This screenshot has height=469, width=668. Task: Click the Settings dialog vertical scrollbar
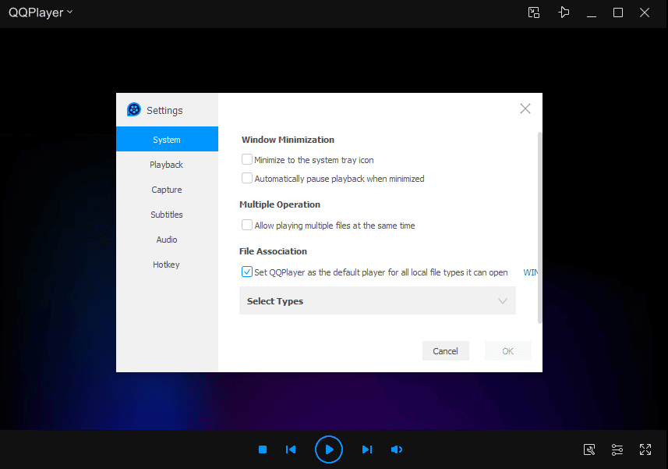[x=539, y=228]
